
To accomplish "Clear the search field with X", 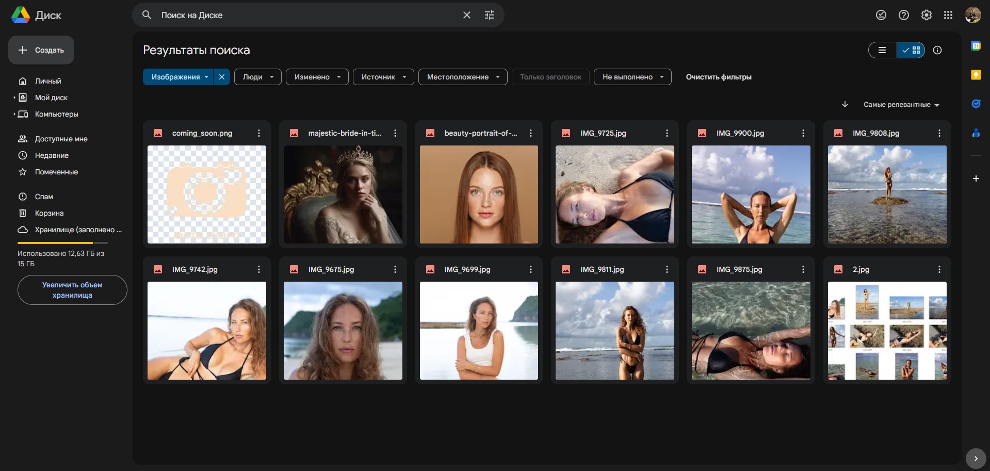I will click(466, 15).
